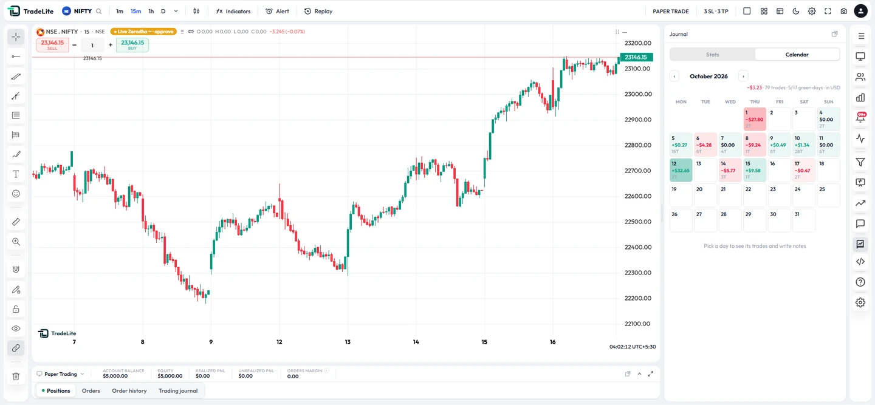Open the help question mark icon

tap(860, 282)
